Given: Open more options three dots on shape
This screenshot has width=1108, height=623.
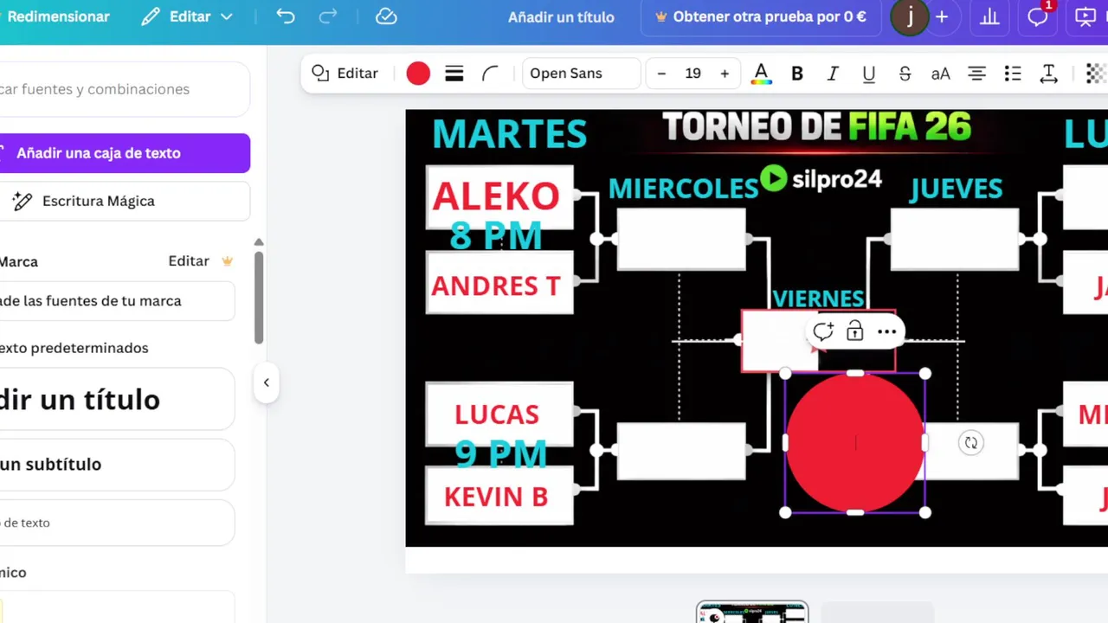Looking at the screenshot, I should click(x=886, y=331).
